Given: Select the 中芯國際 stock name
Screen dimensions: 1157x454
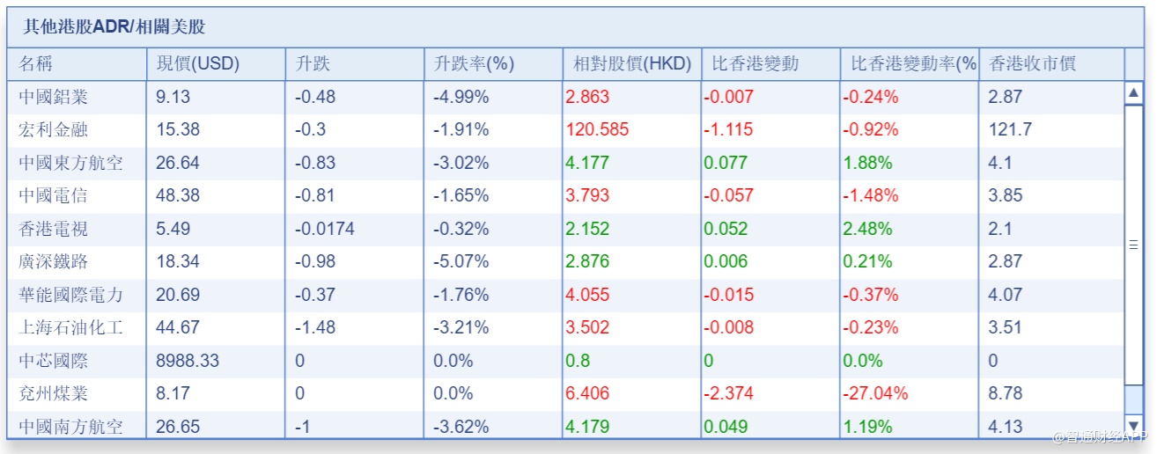Looking at the screenshot, I should click(x=54, y=361).
